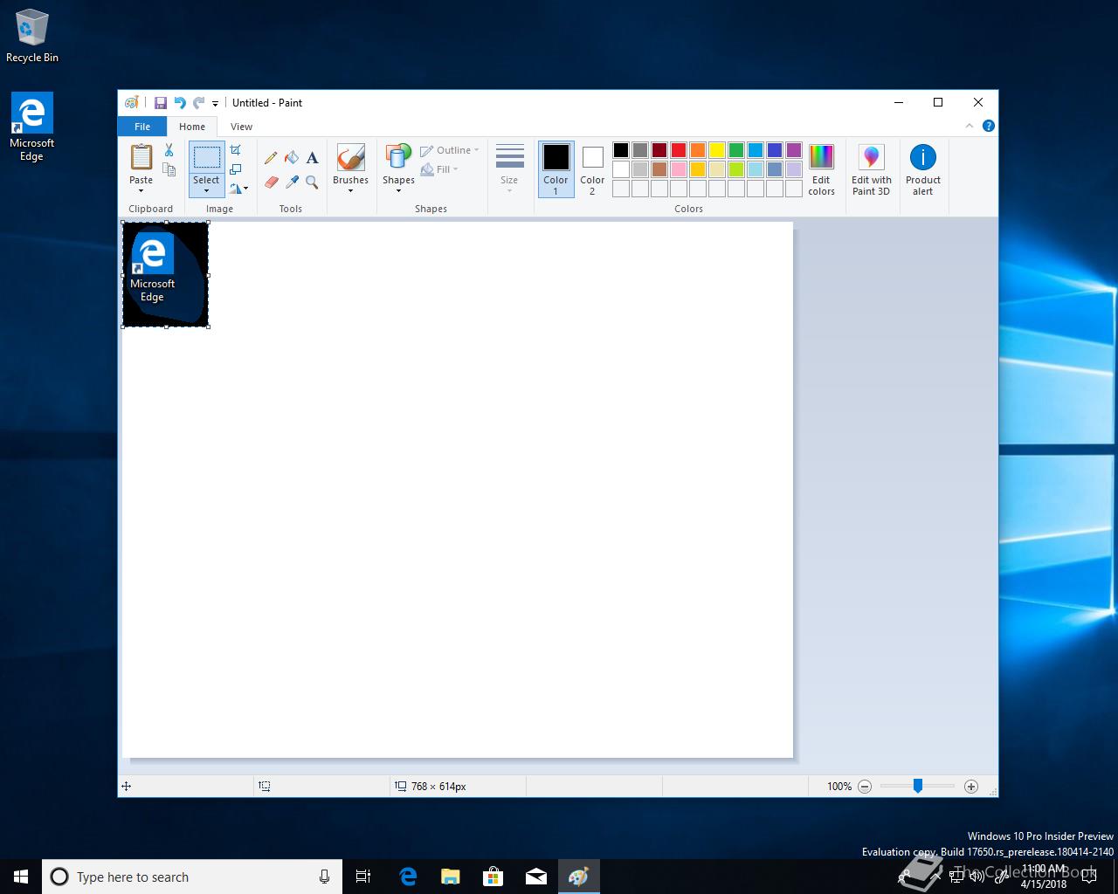Expand the Select dropdown arrow
This screenshot has height=894, width=1118.
(206, 191)
